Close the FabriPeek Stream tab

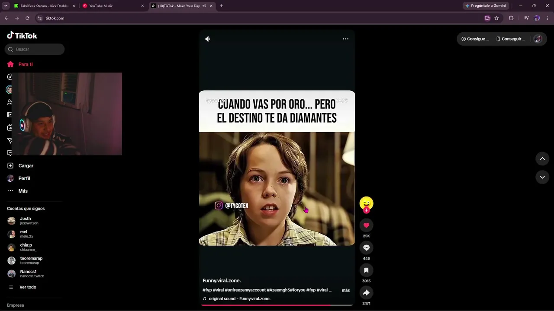click(x=74, y=6)
